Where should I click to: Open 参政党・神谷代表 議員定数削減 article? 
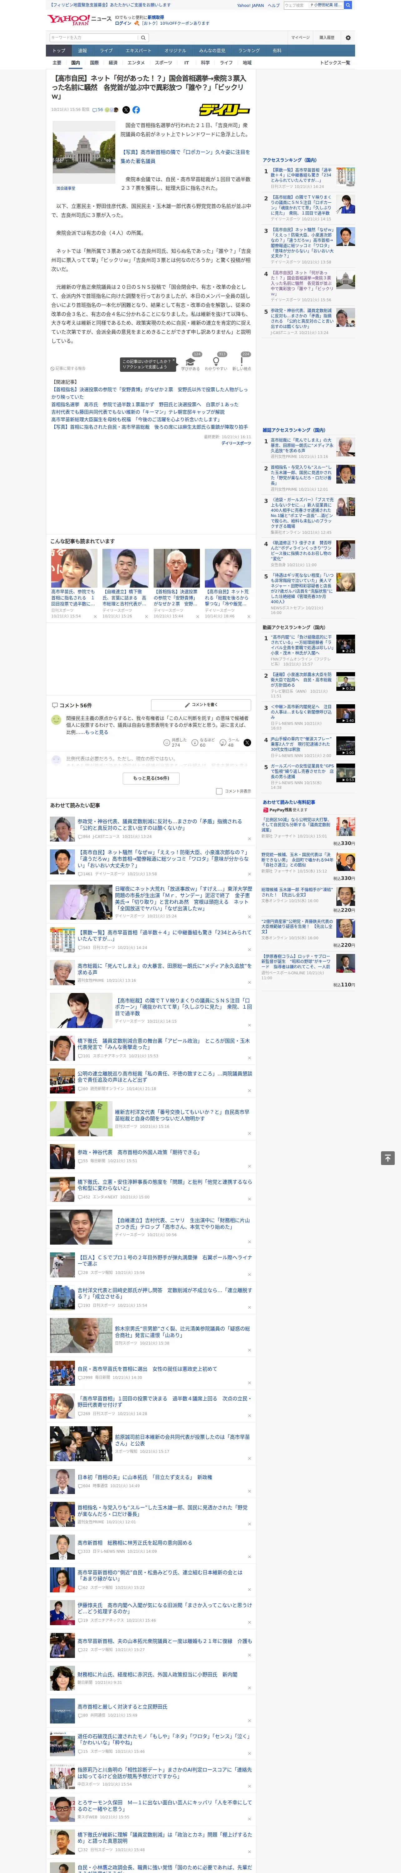160,824
